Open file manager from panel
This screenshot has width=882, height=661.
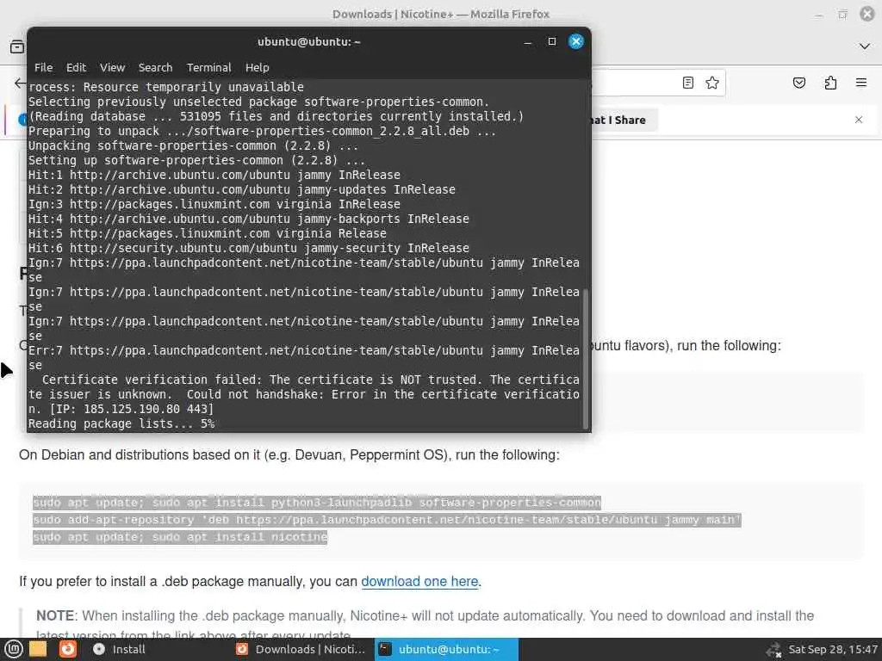[38, 649]
